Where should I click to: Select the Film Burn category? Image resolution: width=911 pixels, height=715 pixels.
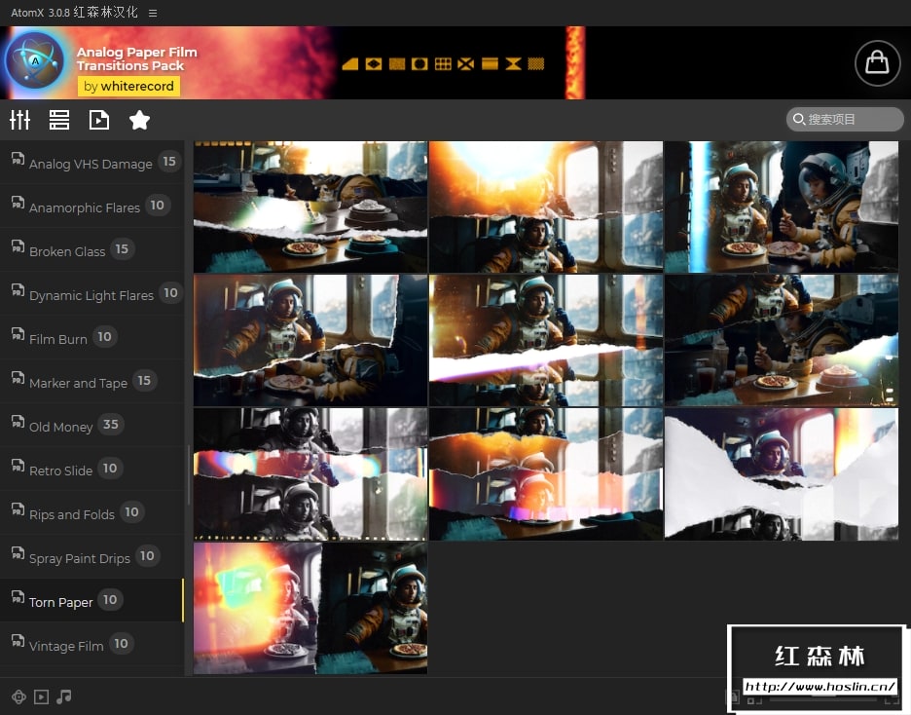click(x=91, y=338)
